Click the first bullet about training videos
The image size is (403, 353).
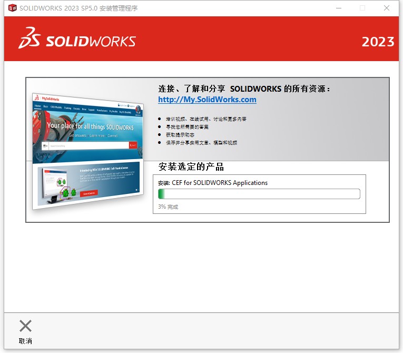click(x=206, y=119)
